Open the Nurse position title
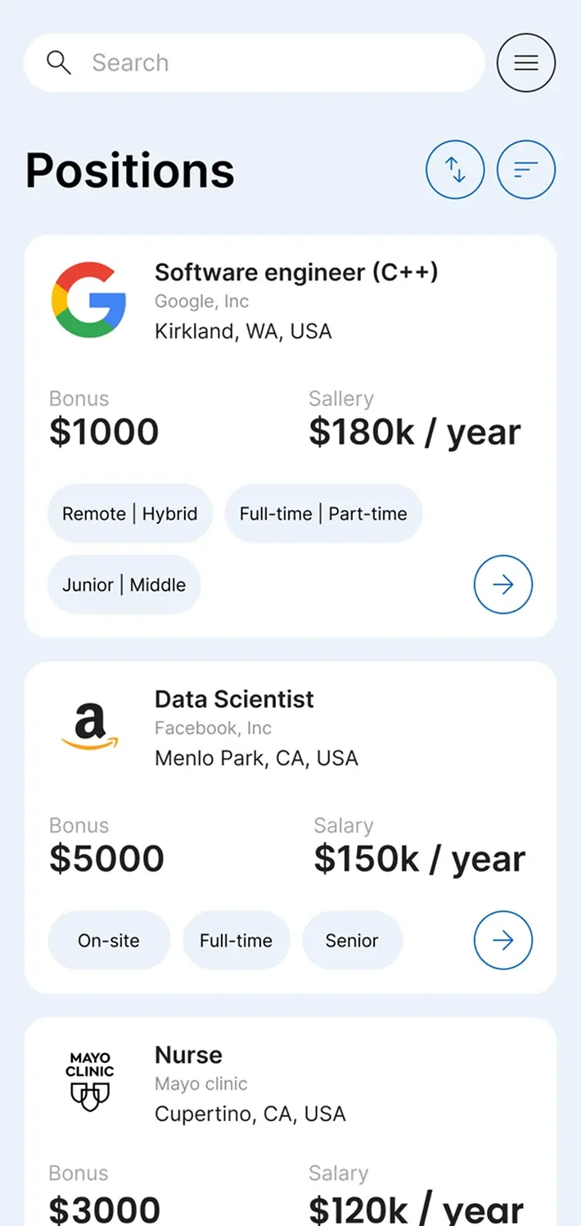 click(x=188, y=1055)
